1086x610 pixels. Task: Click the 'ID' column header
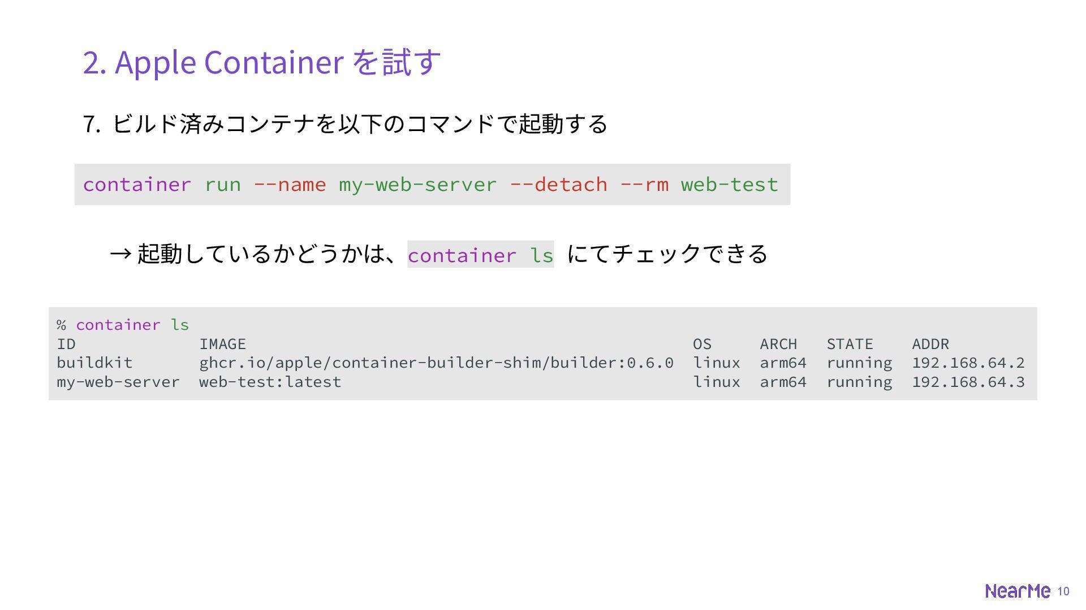(66, 344)
